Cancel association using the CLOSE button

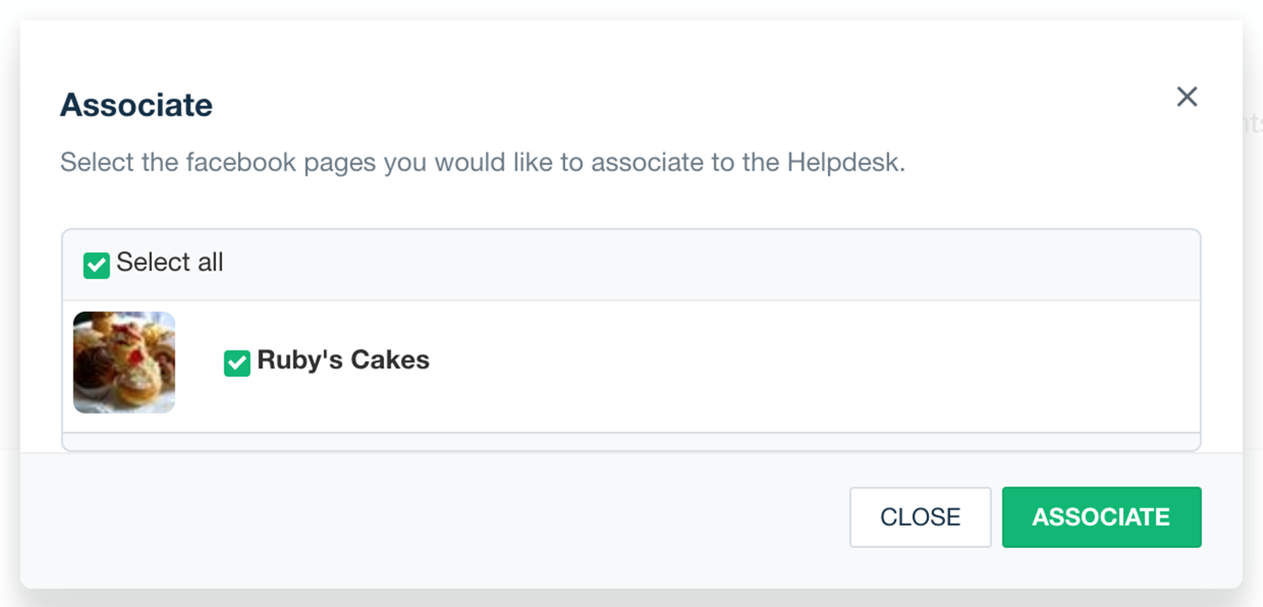coord(920,517)
